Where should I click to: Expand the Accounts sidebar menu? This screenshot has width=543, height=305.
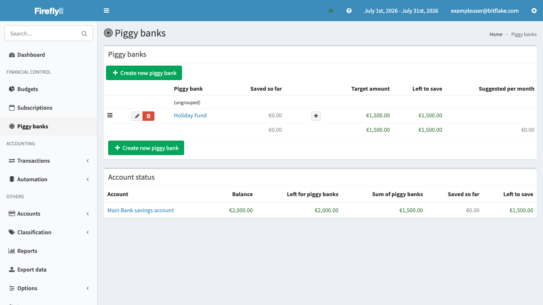click(48, 213)
